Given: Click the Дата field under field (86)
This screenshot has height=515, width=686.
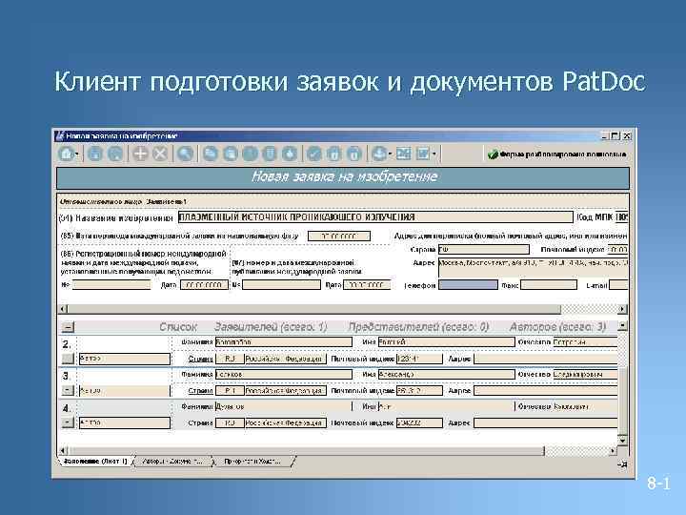Looking at the screenshot, I should (204, 285).
